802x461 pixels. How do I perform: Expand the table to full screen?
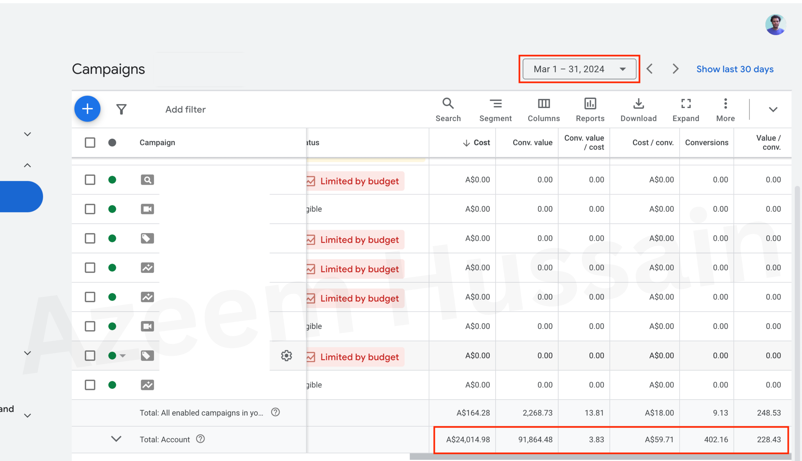(x=686, y=110)
